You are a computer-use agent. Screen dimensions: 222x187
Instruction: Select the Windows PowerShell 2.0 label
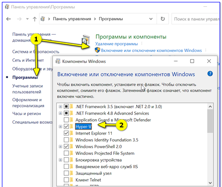tap(98, 147)
